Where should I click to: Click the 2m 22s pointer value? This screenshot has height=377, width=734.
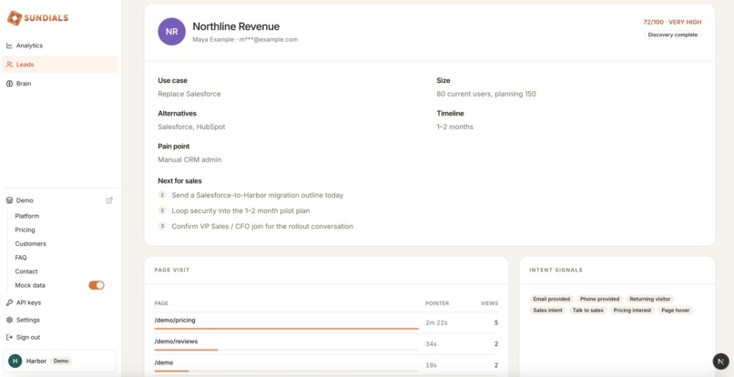436,322
